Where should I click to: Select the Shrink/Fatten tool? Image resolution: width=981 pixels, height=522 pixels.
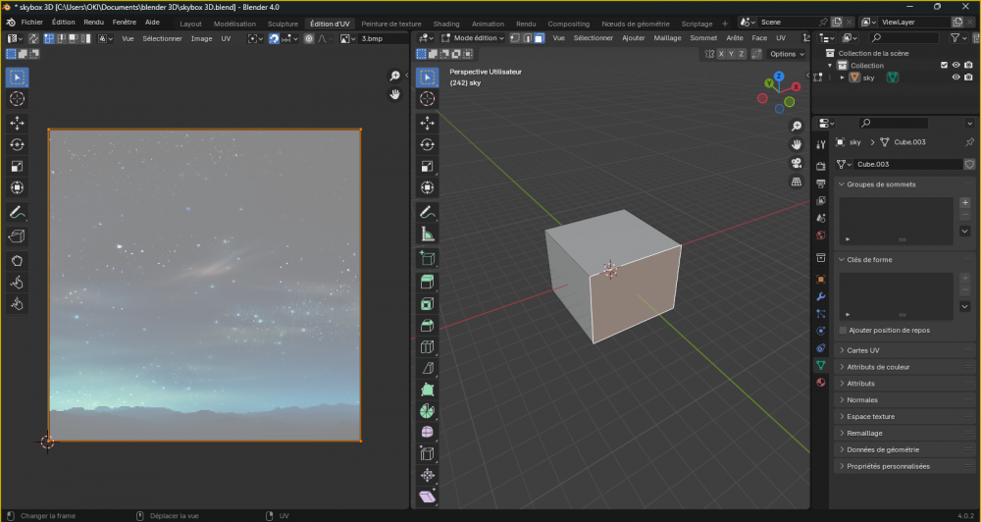click(x=428, y=475)
